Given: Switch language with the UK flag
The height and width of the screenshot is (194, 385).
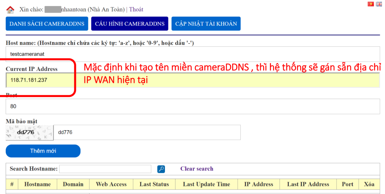Looking at the screenshot, I should click(x=379, y=4).
